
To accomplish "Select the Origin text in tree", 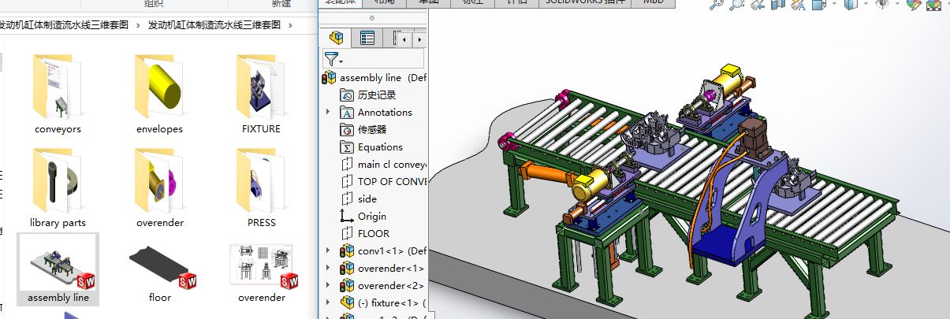I will click(x=372, y=217).
